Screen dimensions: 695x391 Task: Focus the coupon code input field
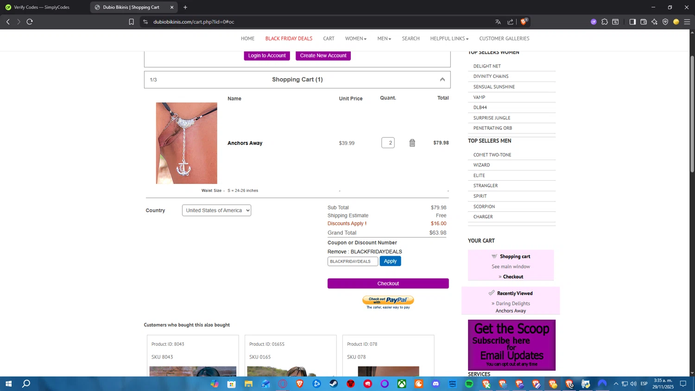click(x=353, y=261)
